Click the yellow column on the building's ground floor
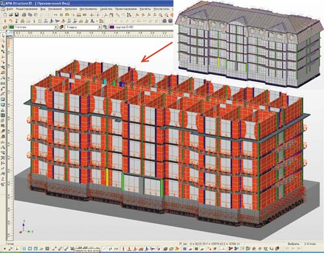Screen dimensions: 324x253 click(x=107, y=177)
